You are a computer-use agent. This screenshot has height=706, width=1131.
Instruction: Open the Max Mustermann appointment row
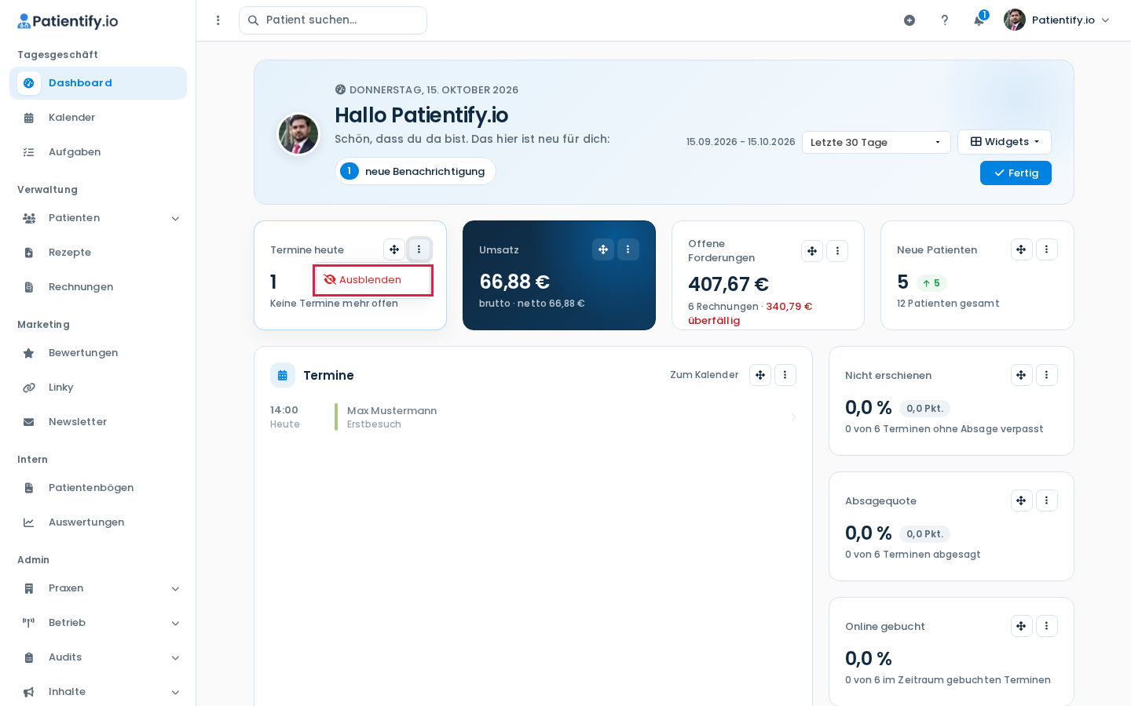tap(533, 417)
